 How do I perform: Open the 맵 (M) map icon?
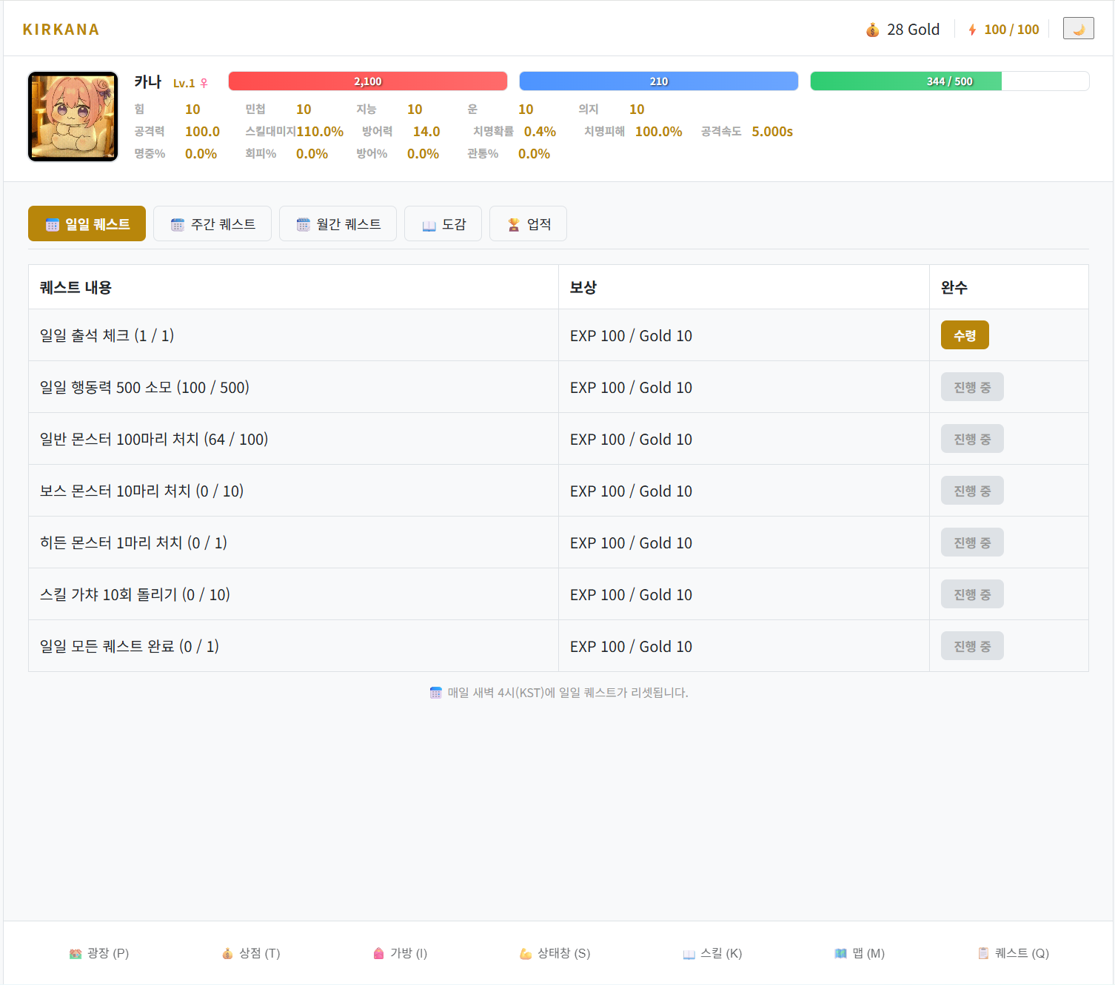[x=840, y=953]
